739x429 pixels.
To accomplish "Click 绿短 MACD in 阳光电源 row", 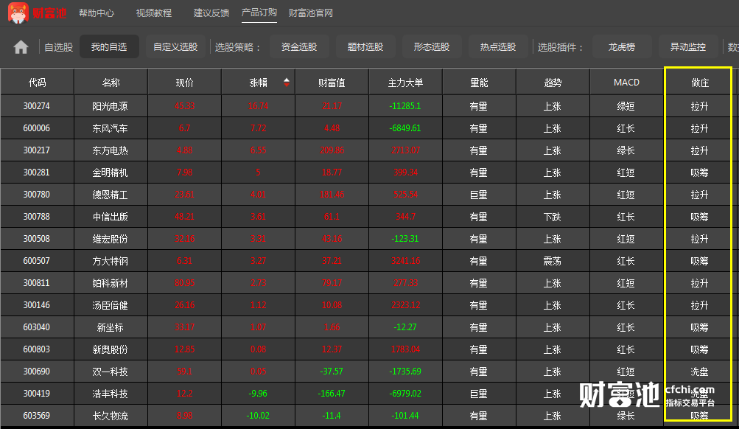I will [626, 106].
